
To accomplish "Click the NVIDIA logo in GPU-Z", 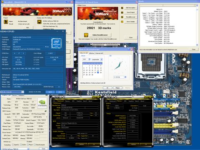I will pyautogui.click(x=42, y=103).
